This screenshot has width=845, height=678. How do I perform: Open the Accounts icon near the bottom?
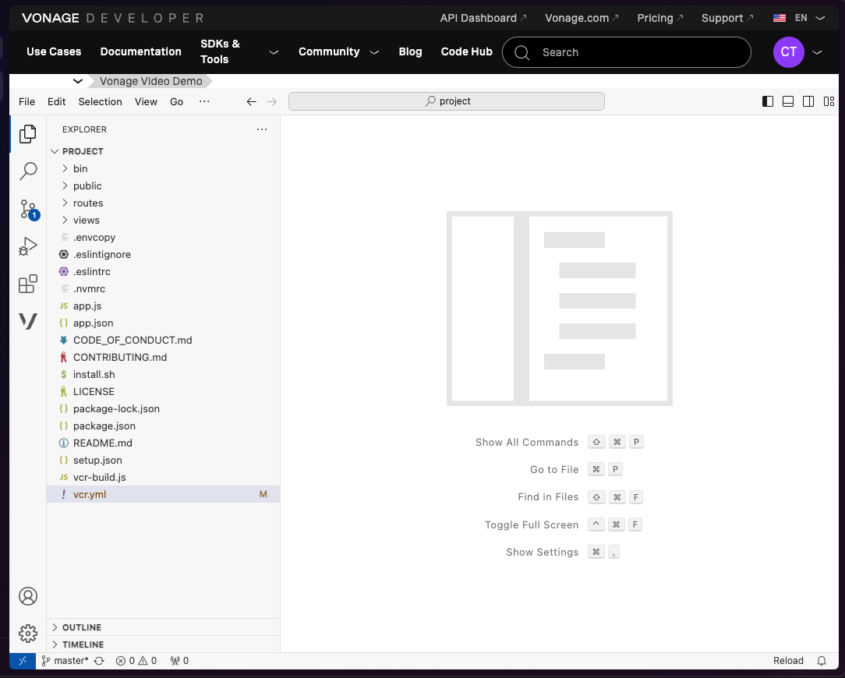coord(27,595)
